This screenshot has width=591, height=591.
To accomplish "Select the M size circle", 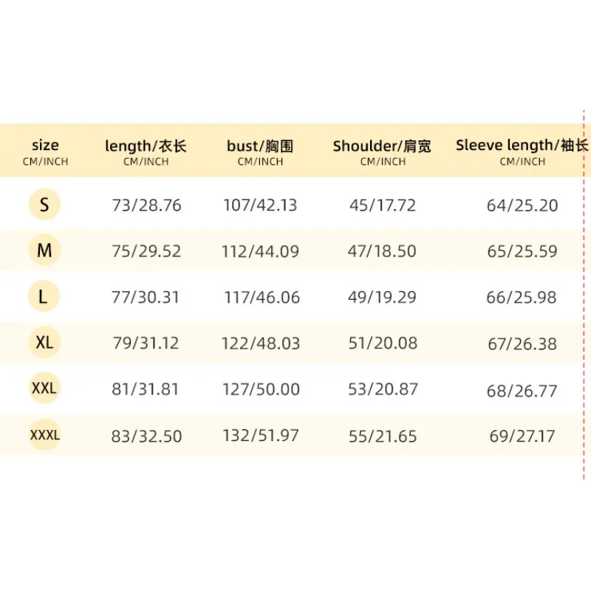I will [x=44, y=250].
